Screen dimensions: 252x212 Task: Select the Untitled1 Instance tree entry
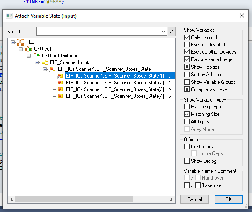click(60, 56)
